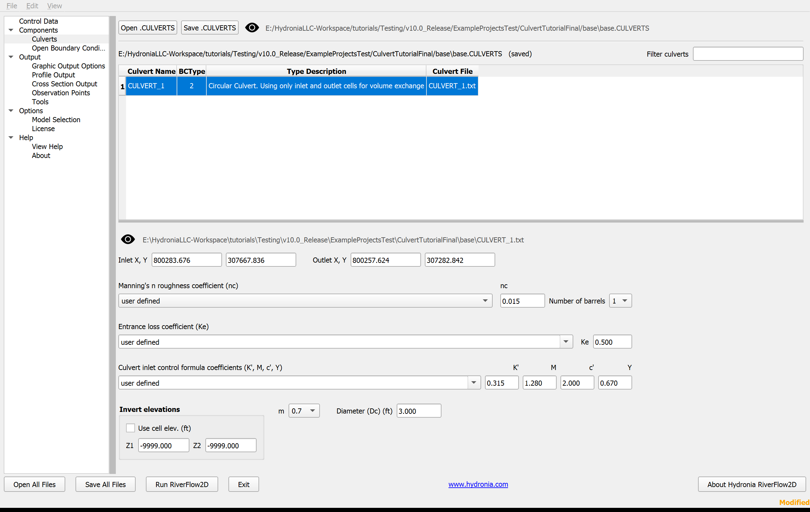Screen dimensions: 810x512
Task: Click About Hydronia RiverFlow2D button
Action: pos(752,484)
